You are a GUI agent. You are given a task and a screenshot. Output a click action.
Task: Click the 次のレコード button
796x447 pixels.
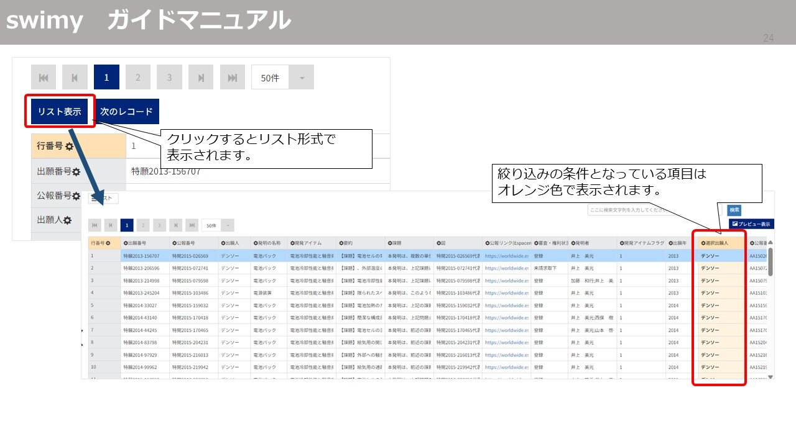point(127,111)
